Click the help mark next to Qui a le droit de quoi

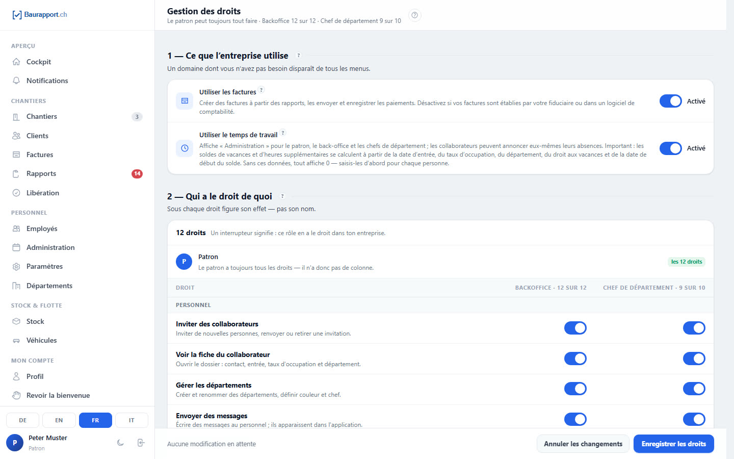point(282,196)
